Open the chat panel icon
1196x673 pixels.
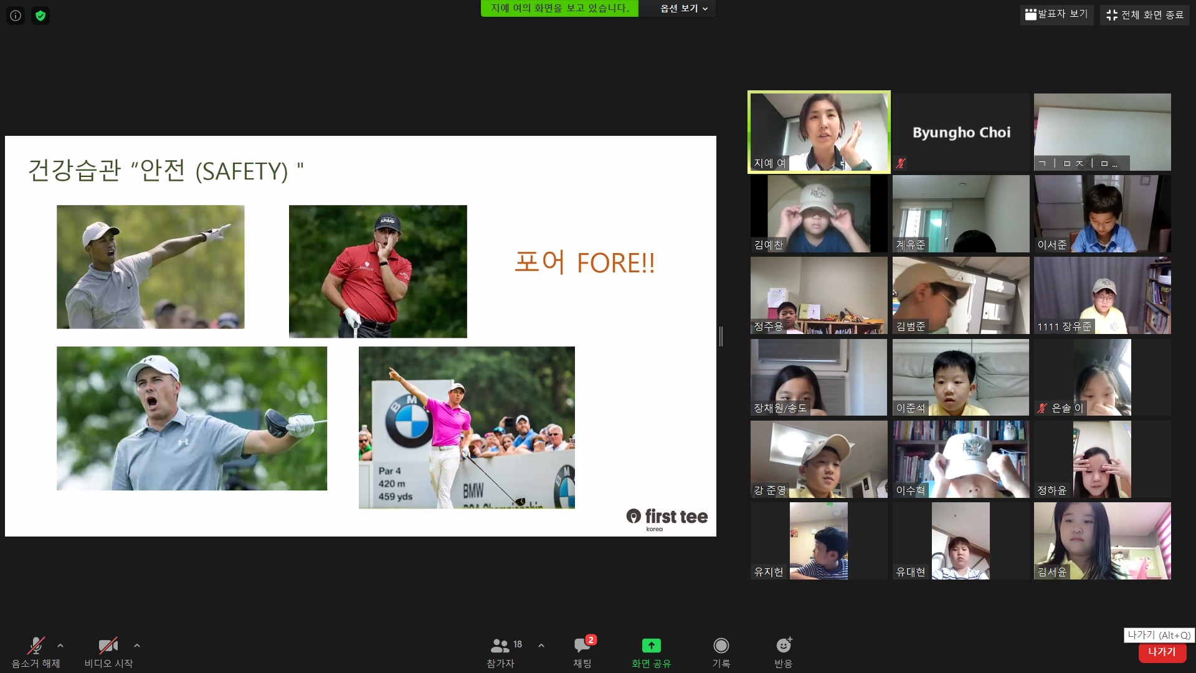coord(582,646)
